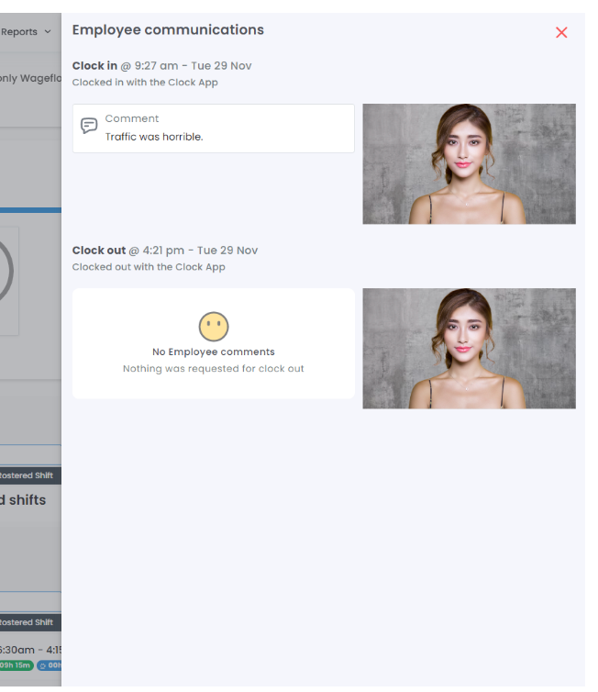Click the Clock out 4:21 pm heading
598x692 pixels.
pyautogui.click(x=165, y=251)
